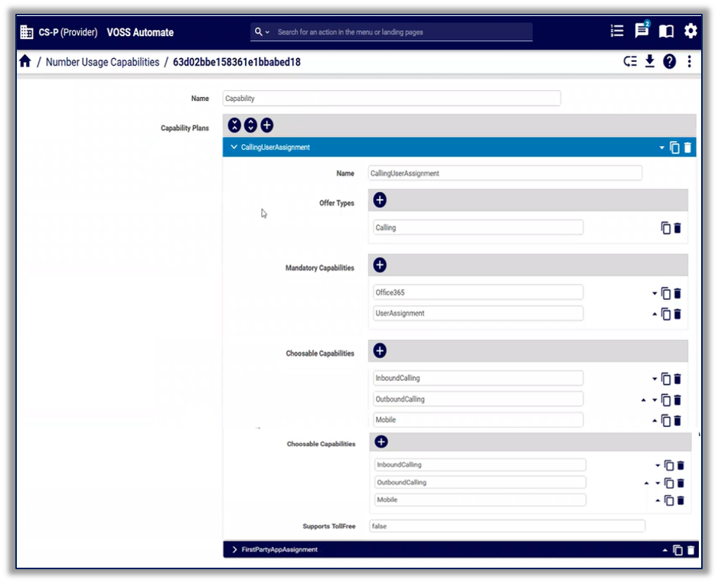
Task: Collapse all Capability Plans button
Action: coord(234,125)
